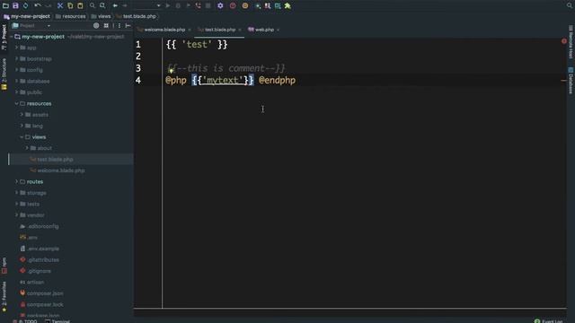Toggle the Structure tool window side tab

coord(4,74)
